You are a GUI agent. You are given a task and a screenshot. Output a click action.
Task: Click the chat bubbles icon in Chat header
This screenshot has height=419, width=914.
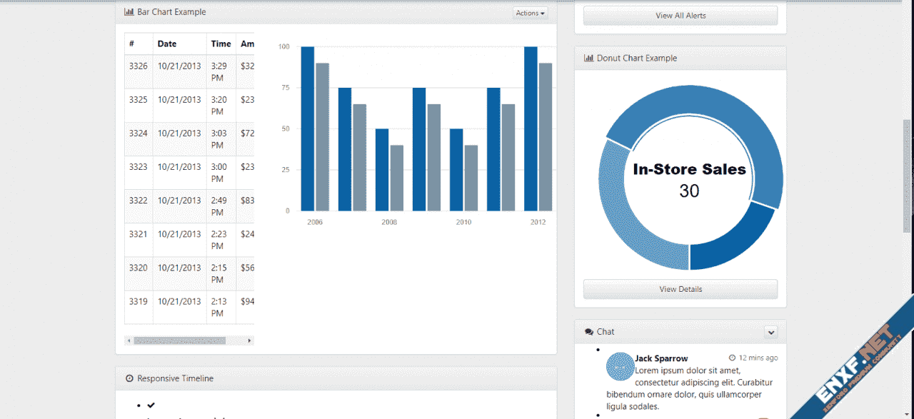point(588,332)
